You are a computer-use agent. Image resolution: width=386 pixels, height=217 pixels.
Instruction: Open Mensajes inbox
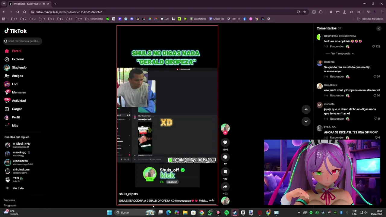pyautogui.click(x=19, y=93)
